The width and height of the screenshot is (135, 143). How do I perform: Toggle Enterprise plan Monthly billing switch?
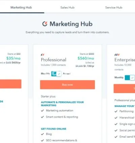click(130, 78)
